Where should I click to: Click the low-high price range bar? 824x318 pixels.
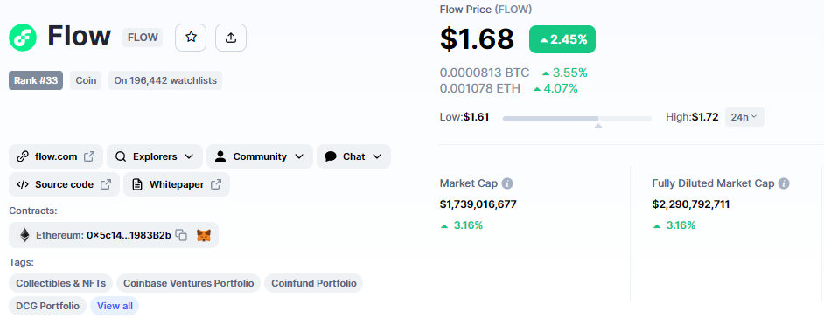(577, 119)
